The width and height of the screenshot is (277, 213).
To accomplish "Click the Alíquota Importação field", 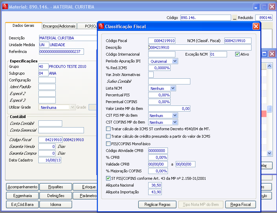I will click(155, 192).
